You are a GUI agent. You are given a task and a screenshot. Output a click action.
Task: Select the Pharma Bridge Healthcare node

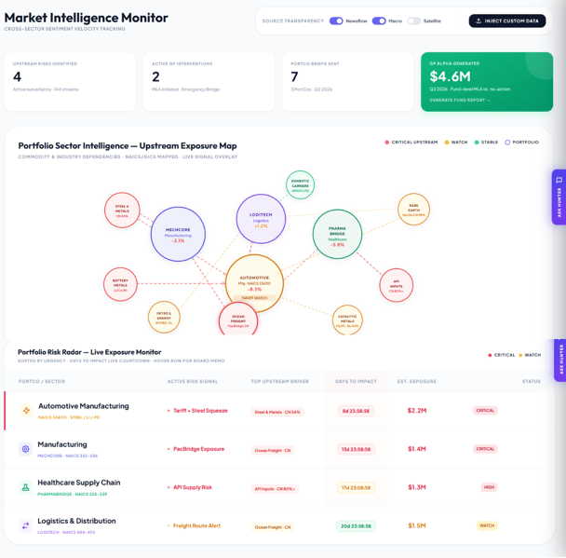click(337, 234)
